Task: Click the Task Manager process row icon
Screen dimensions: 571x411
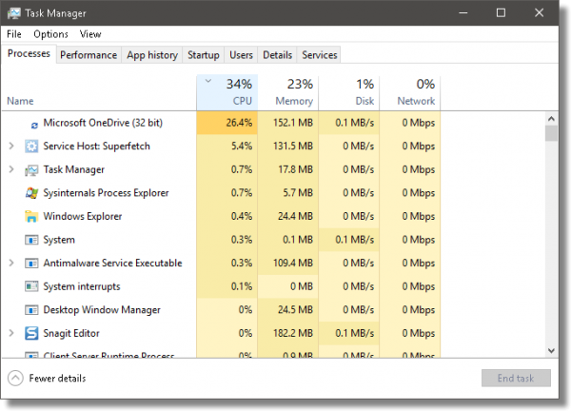Action: pyautogui.click(x=31, y=169)
